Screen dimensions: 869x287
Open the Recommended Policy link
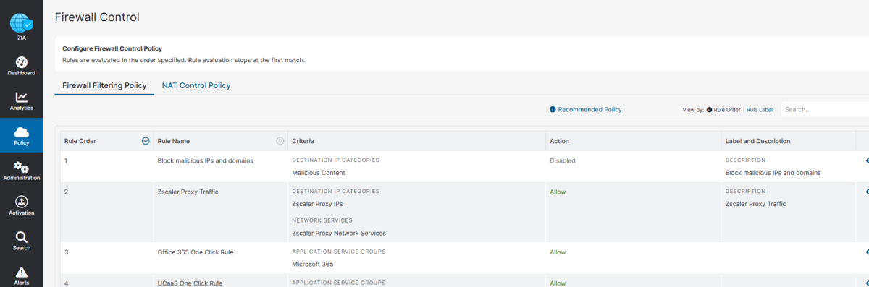pyautogui.click(x=589, y=109)
